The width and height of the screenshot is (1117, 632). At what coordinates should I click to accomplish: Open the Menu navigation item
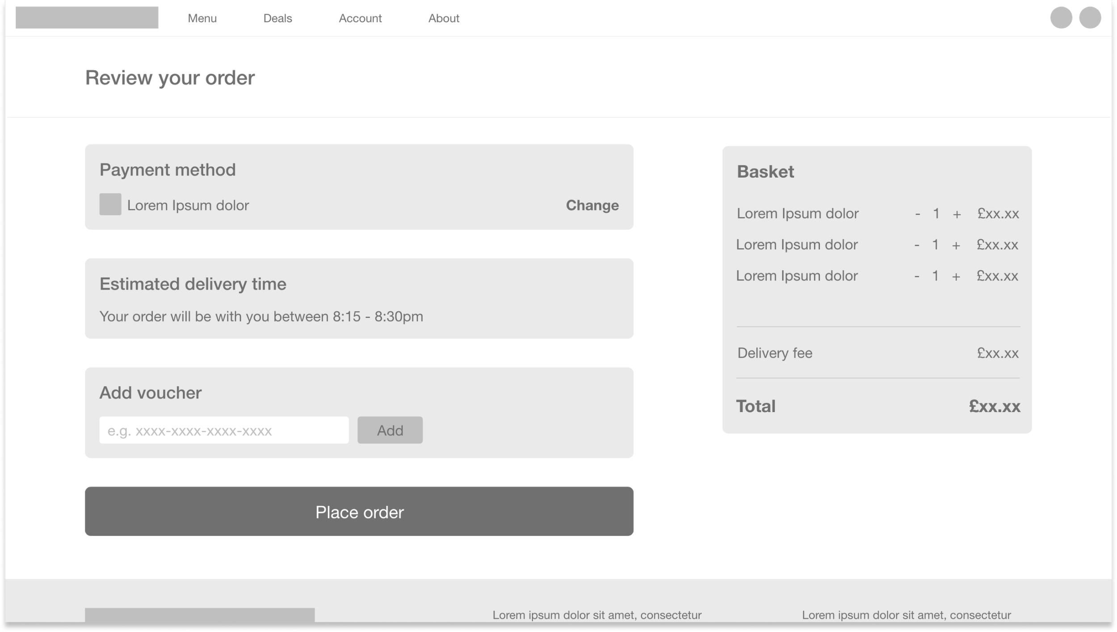[202, 18]
